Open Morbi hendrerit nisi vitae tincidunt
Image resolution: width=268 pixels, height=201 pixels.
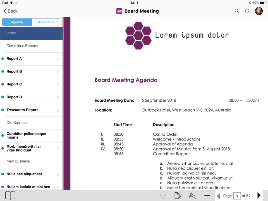[x=32, y=149]
